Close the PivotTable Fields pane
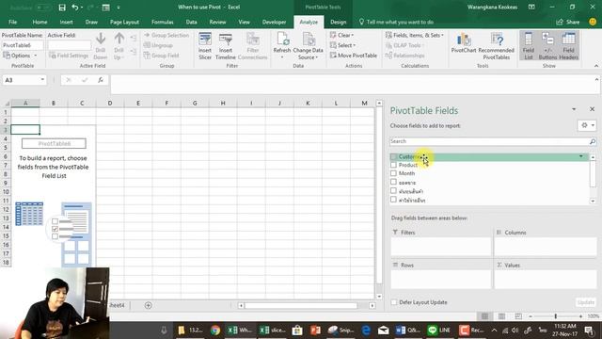The image size is (602, 339). 592,109
